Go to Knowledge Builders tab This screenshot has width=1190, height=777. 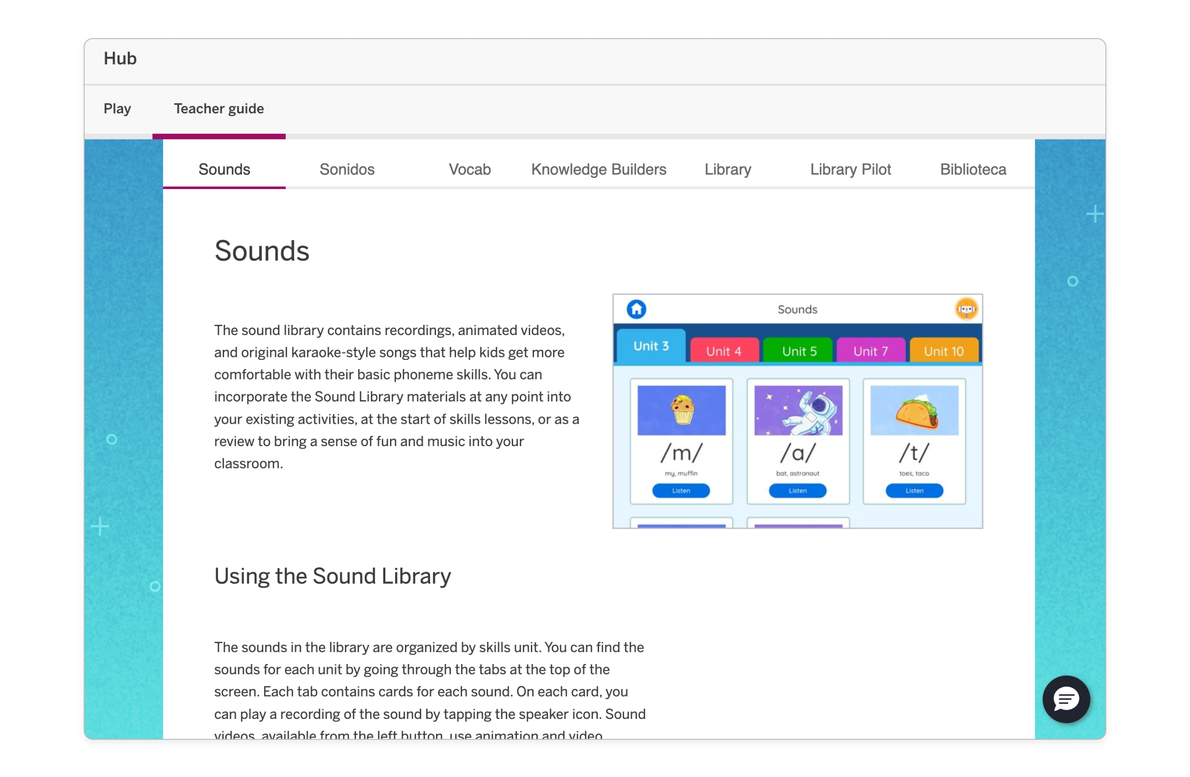tap(598, 170)
